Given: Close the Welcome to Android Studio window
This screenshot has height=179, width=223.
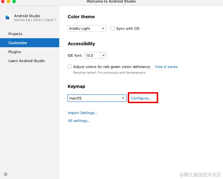Looking at the screenshot, I should click(x=3, y=1).
